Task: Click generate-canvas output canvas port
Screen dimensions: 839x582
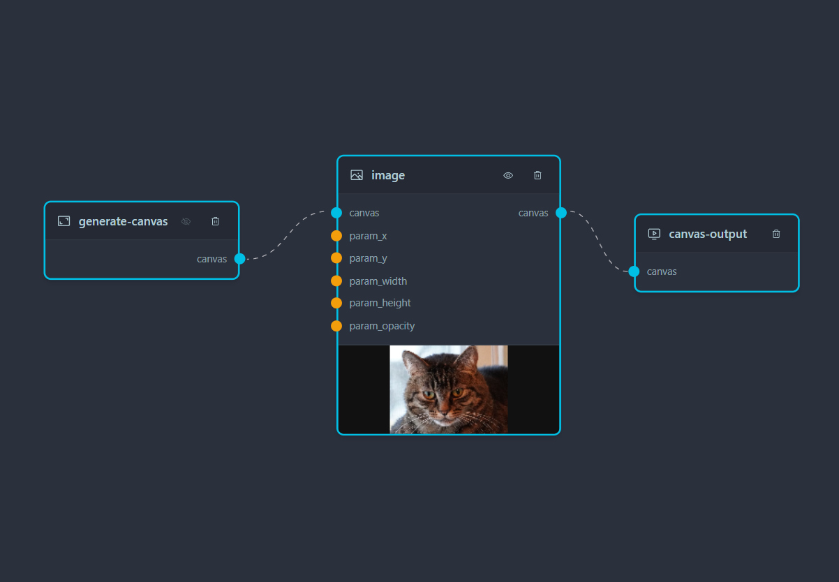Action: coord(240,259)
